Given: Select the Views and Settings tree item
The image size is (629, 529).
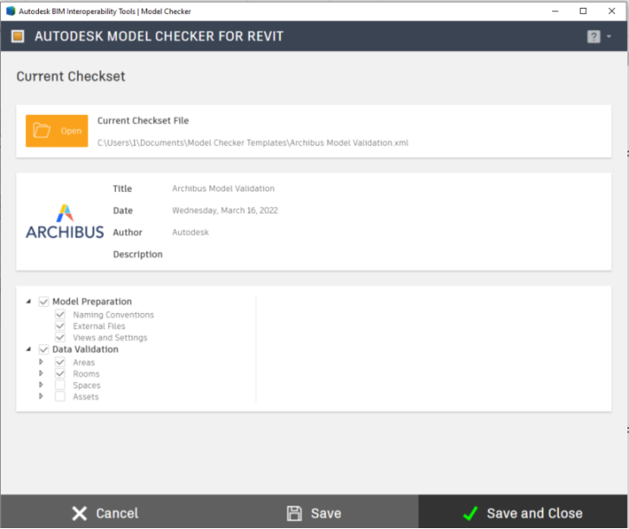Looking at the screenshot, I should click(x=110, y=338).
